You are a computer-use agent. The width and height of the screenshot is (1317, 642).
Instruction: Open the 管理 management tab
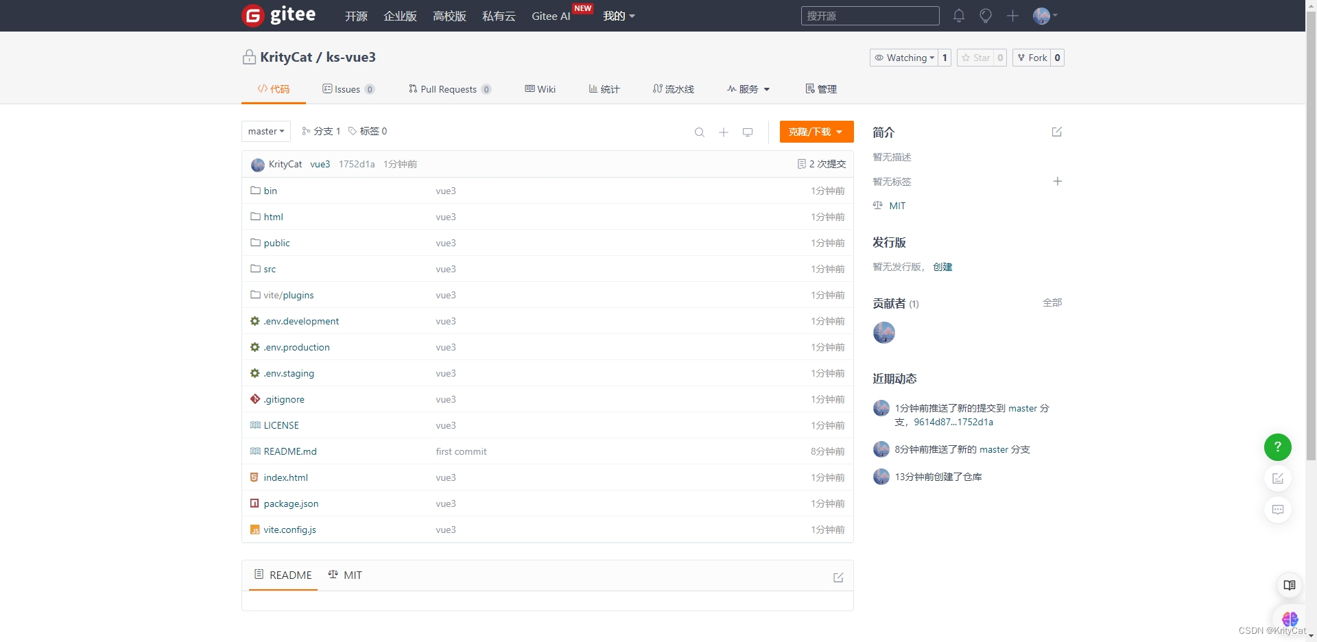click(821, 89)
